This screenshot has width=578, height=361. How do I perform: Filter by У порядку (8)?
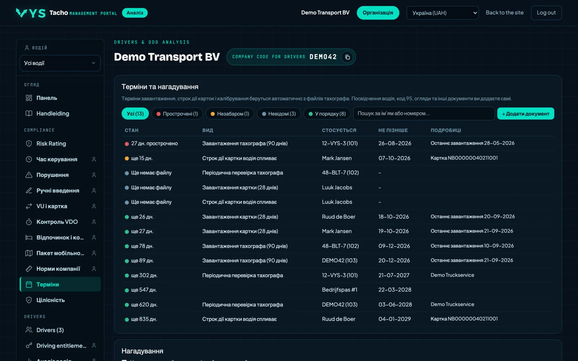pyautogui.click(x=327, y=114)
